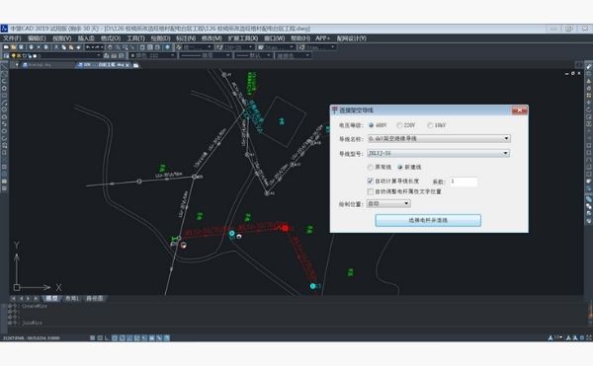
Task: Toggle the auto-calculate wire length checkbox
Action: point(371,182)
